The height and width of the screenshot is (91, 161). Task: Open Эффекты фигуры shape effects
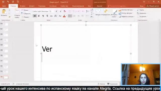(127, 16)
